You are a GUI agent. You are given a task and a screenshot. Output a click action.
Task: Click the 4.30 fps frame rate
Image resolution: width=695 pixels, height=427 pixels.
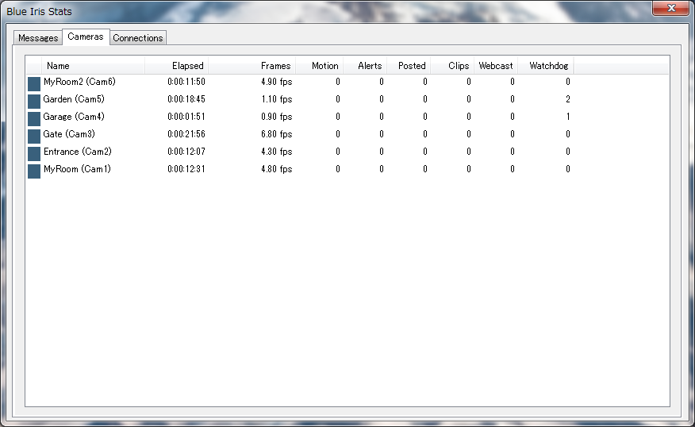277,152
